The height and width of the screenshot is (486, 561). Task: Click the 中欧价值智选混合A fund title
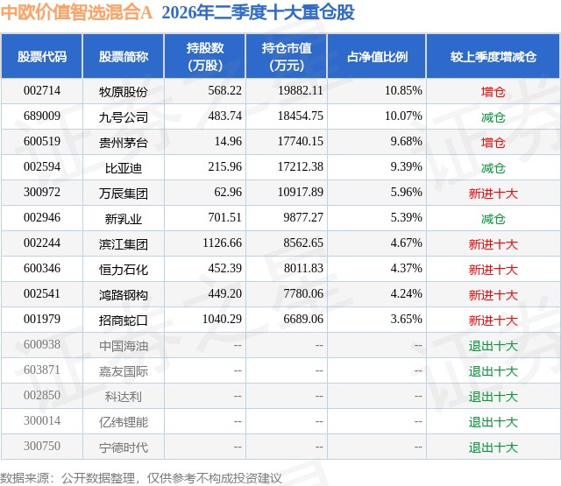click(x=76, y=12)
